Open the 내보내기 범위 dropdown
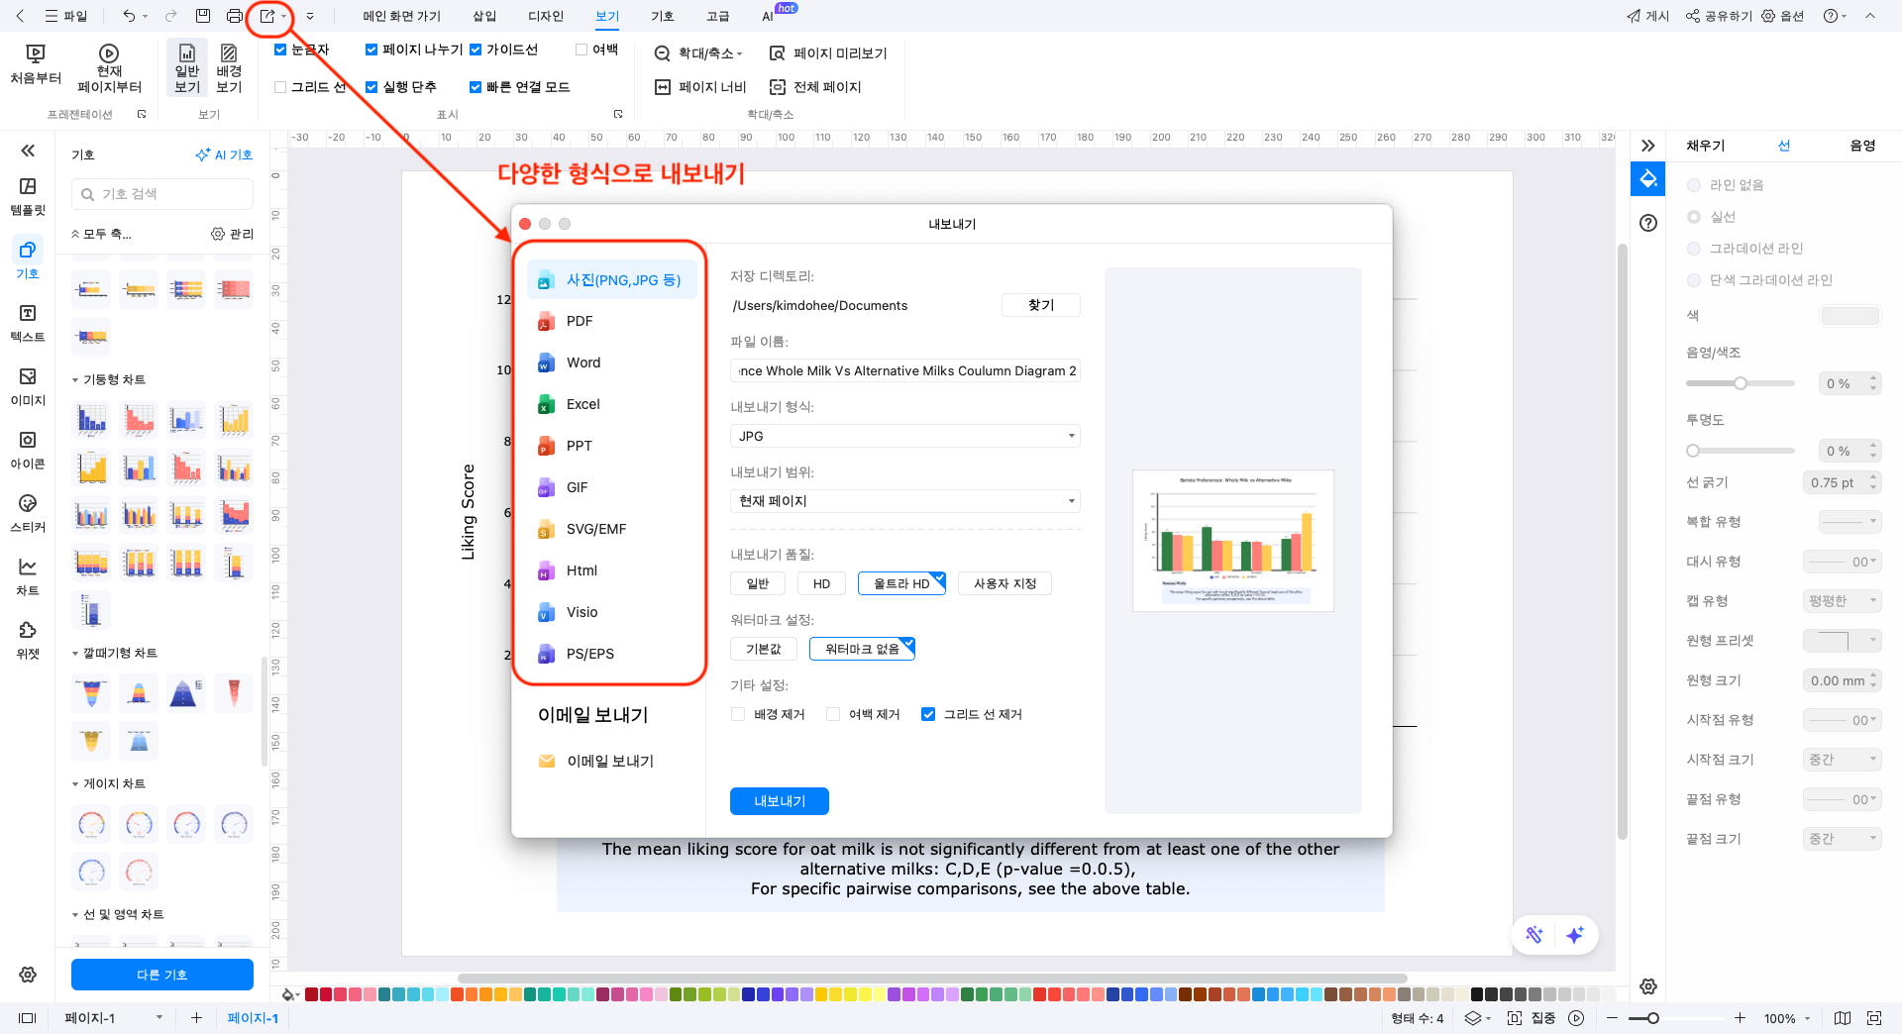This screenshot has height=1034, width=1902. tap(904, 501)
